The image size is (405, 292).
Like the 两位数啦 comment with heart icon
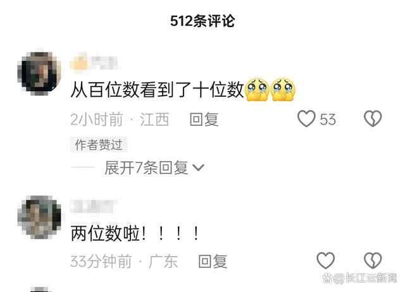(x=325, y=260)
